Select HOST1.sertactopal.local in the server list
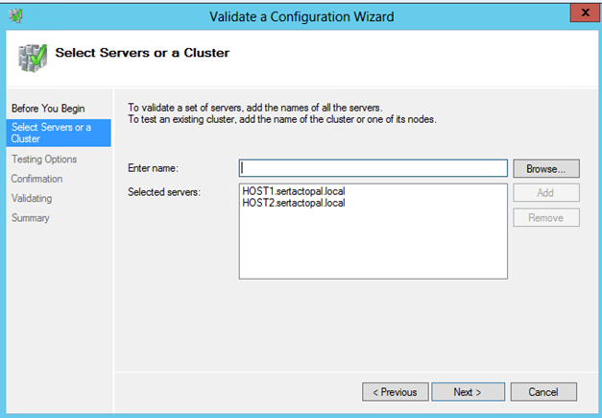 click(294, 192)
